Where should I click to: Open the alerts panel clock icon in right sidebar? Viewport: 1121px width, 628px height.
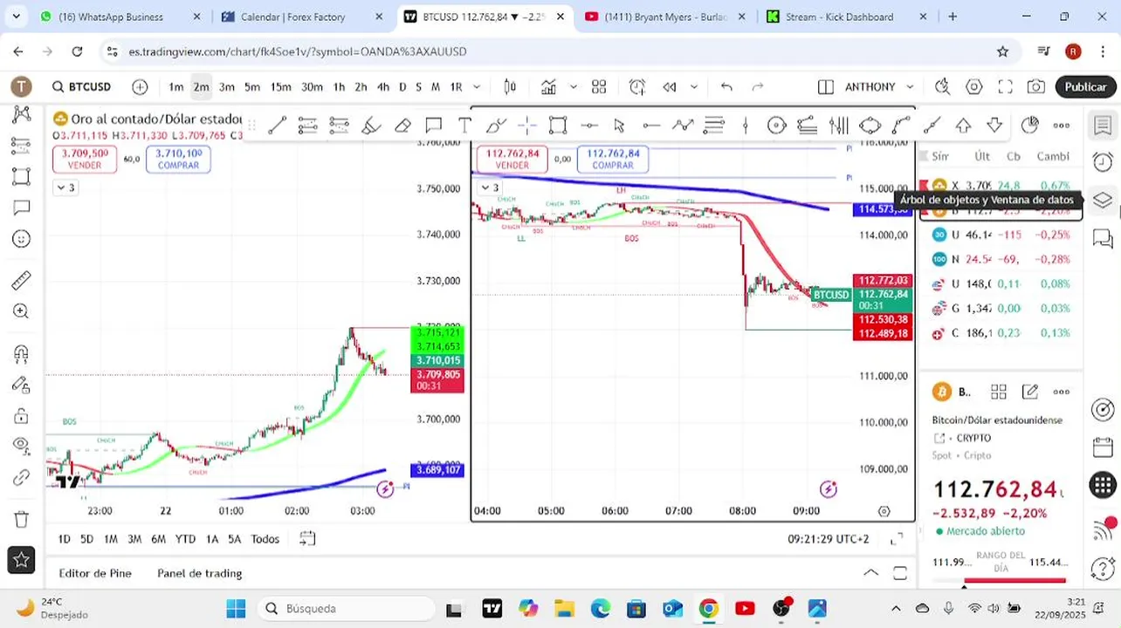point(1103,162)
